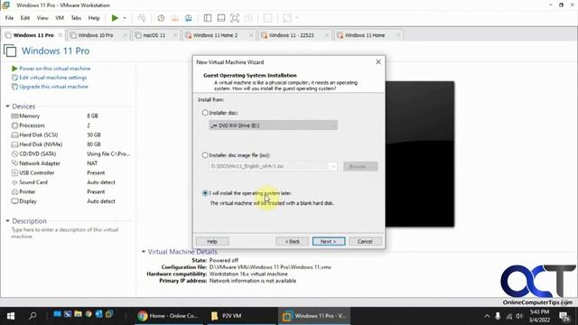Select the Processors device row
The image size is (578, 325).
[70, 125]
